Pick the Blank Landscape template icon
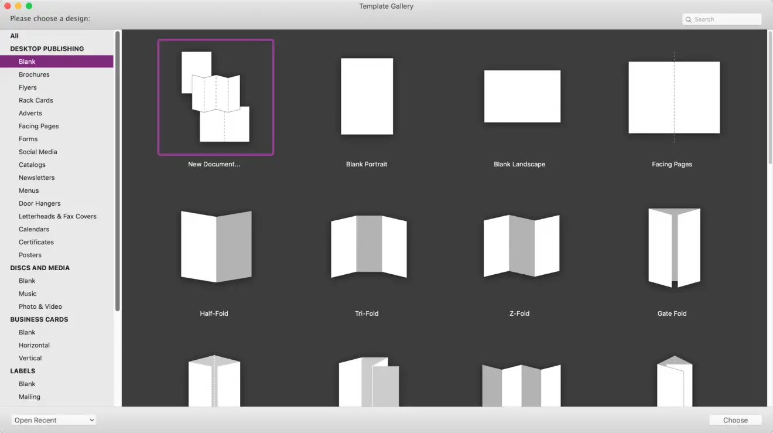The image size is (773, 433). coord(522,96)
